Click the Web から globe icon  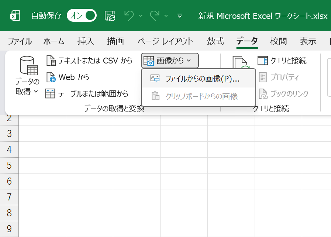tap(51, 78)
